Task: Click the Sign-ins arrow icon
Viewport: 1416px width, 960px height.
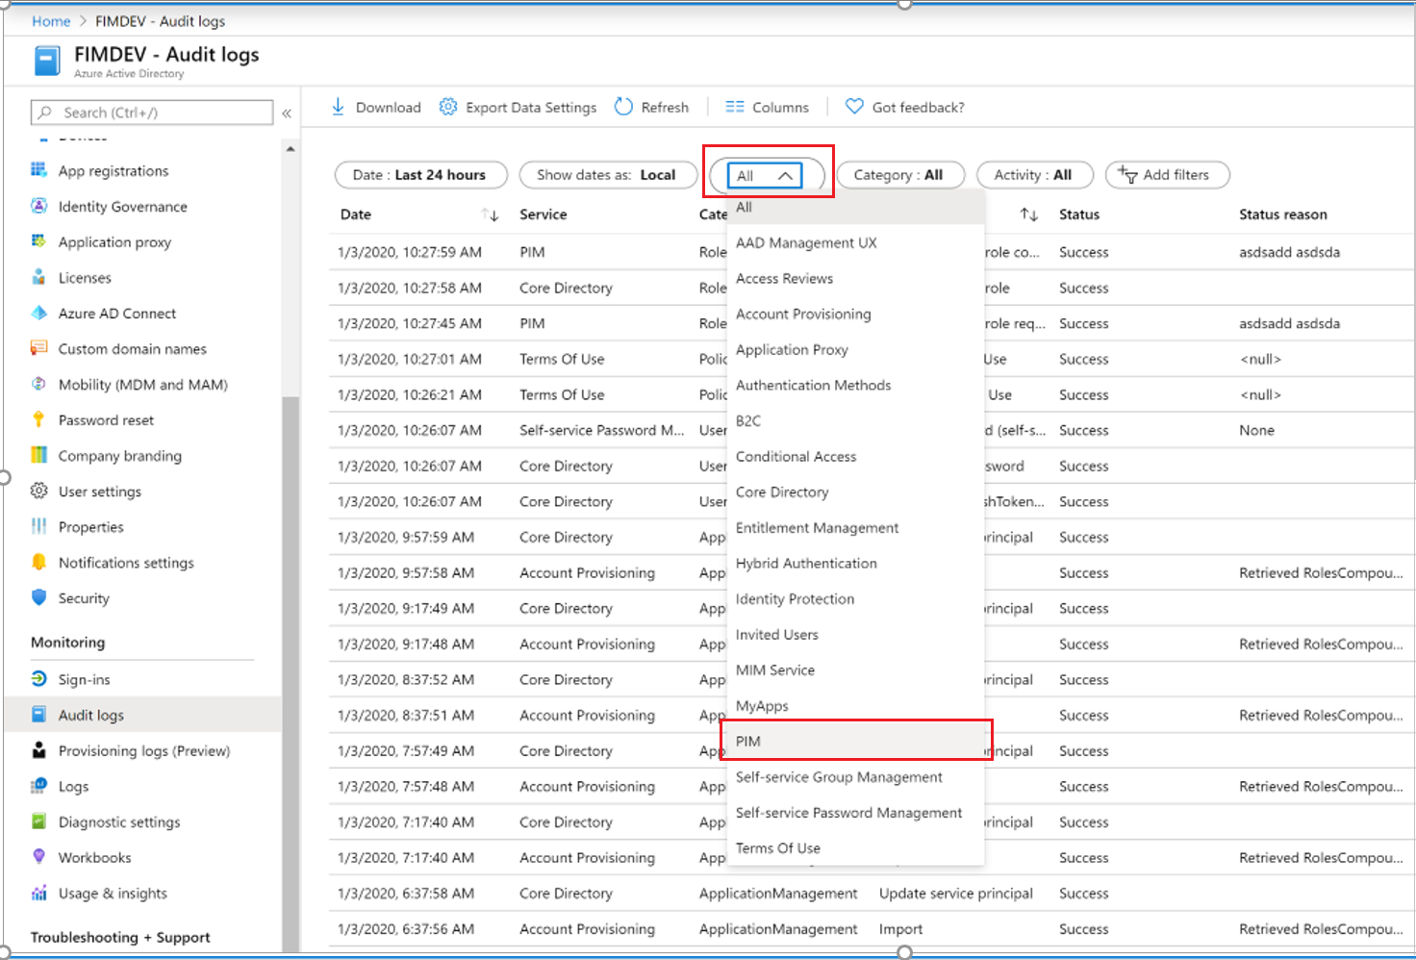Action: [38, 679]
